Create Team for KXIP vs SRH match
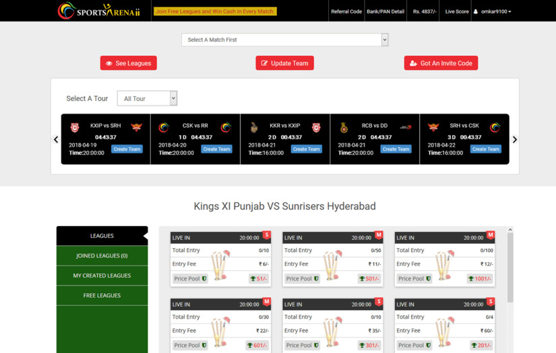The width and height of the screenshot is (556, 353). point(127,149)
